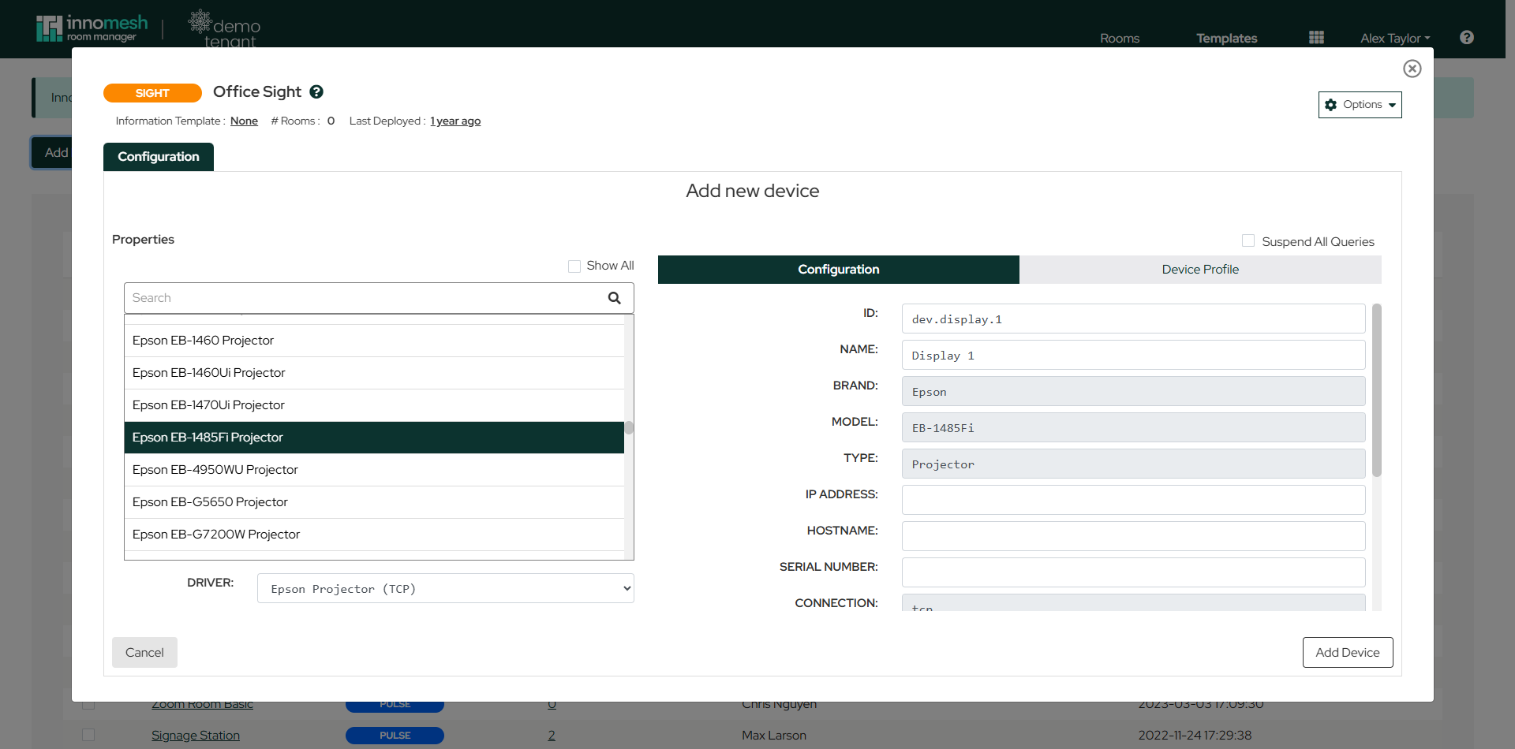Select the Configuration tab above device fields

(838, 270)
